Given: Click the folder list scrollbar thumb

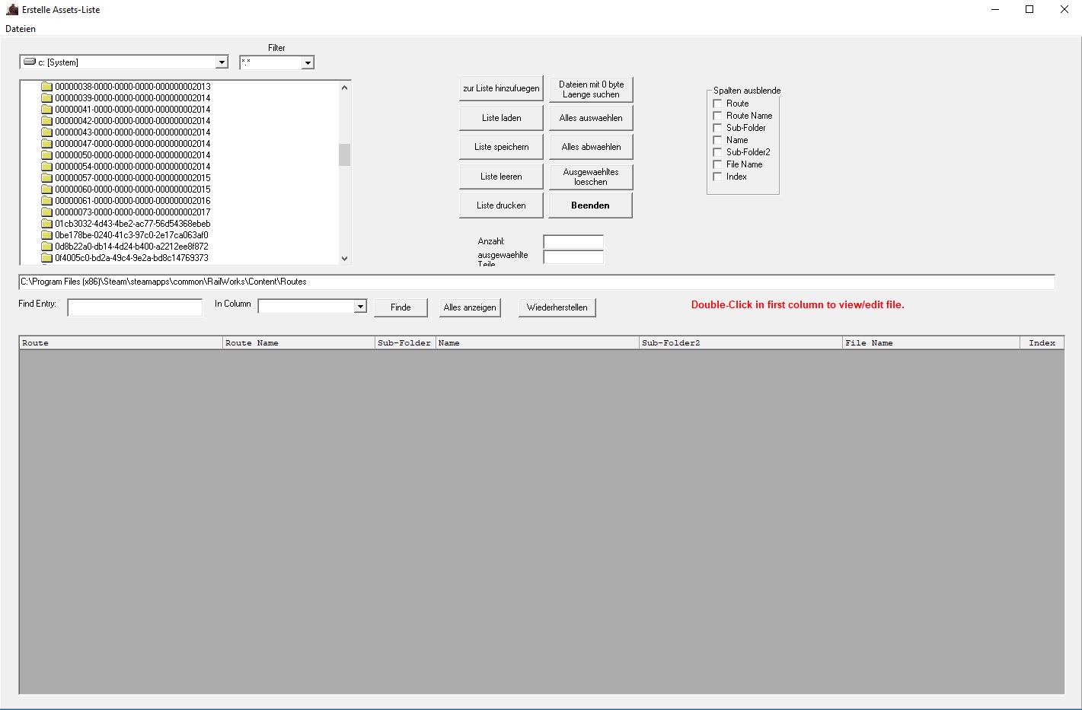Looking at the screenshot, I should pos(344,154).
